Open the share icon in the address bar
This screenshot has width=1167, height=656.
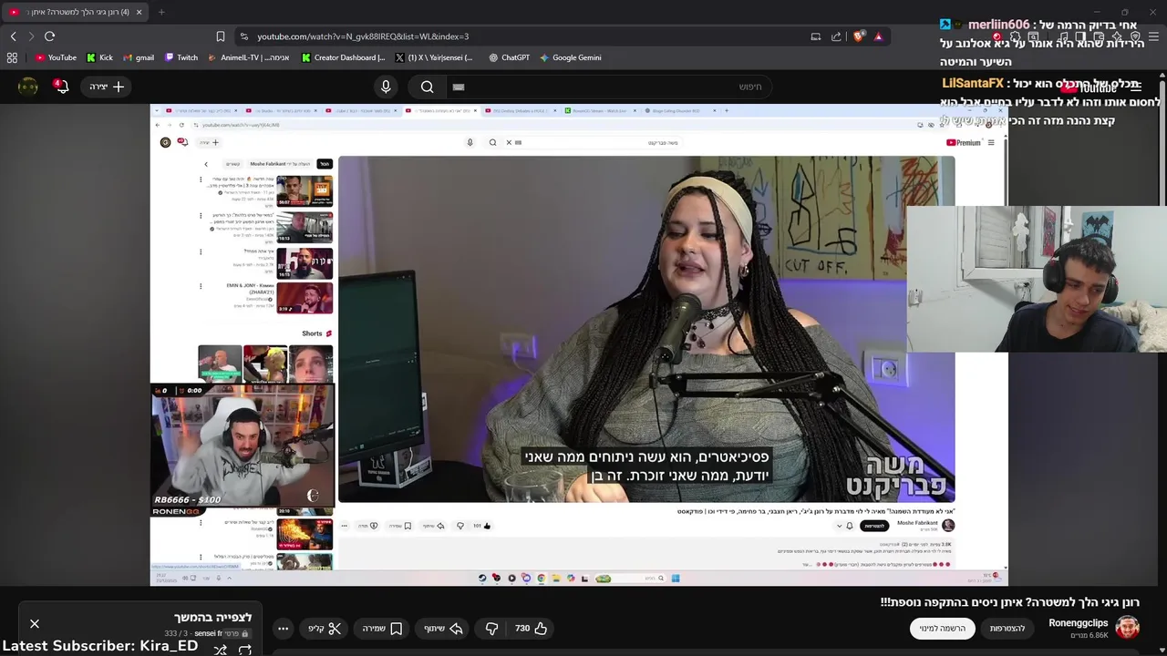click(x=836, y=36)
